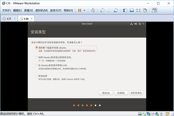The image size is (174, 116).
Task: Select the 其他选项 radio button
Action: point(37,76)
